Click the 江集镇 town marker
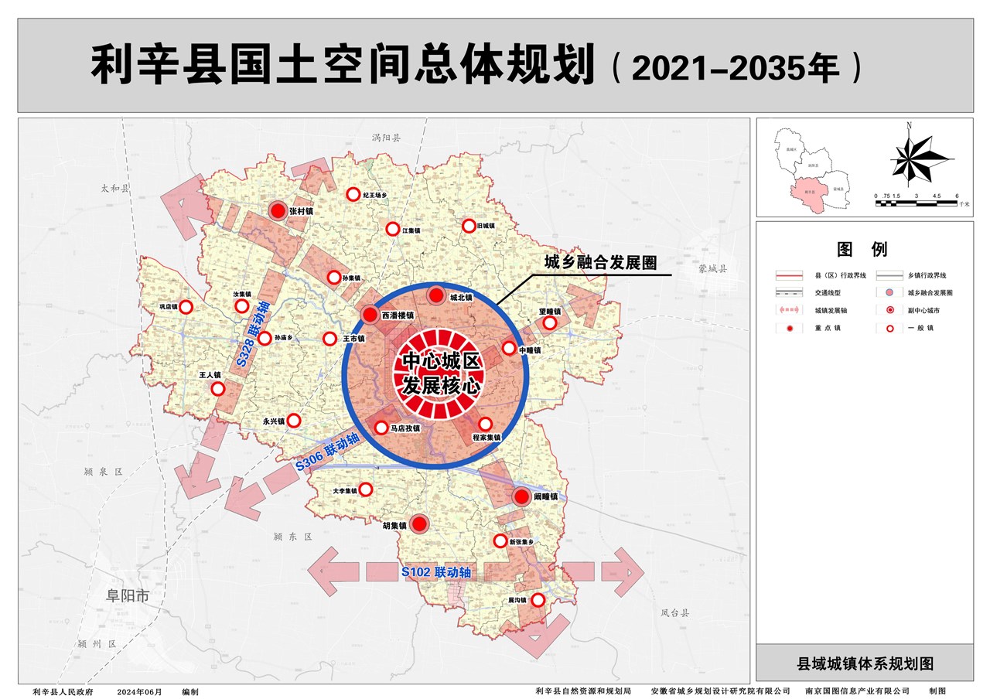990x699 pixels. point(392,229)
